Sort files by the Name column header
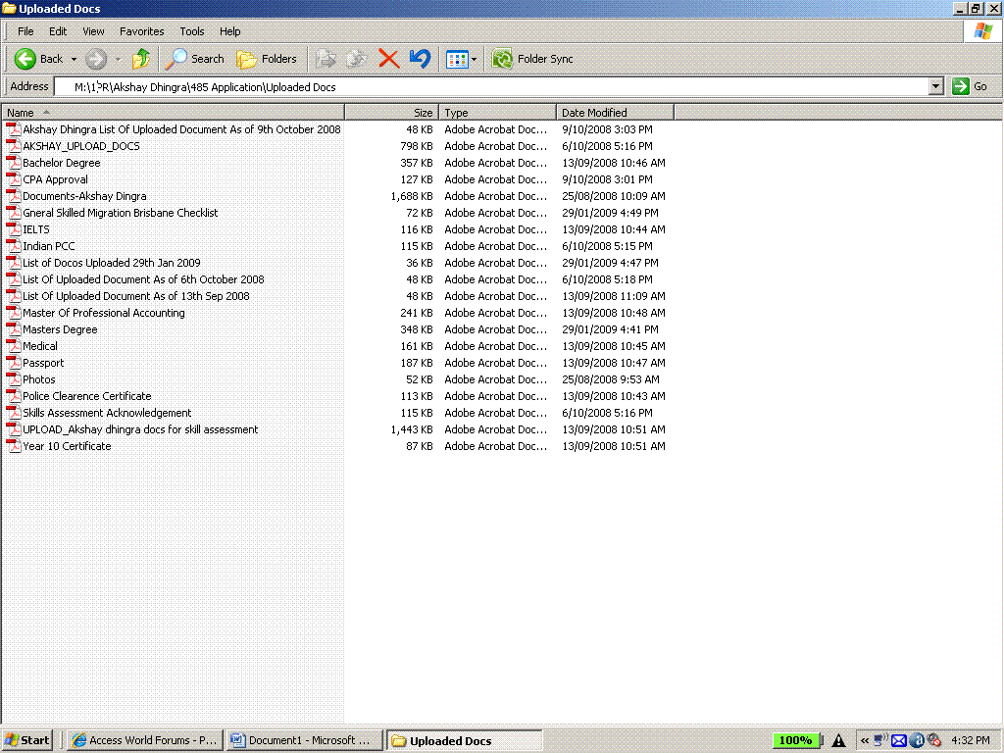 coord(173,113)
